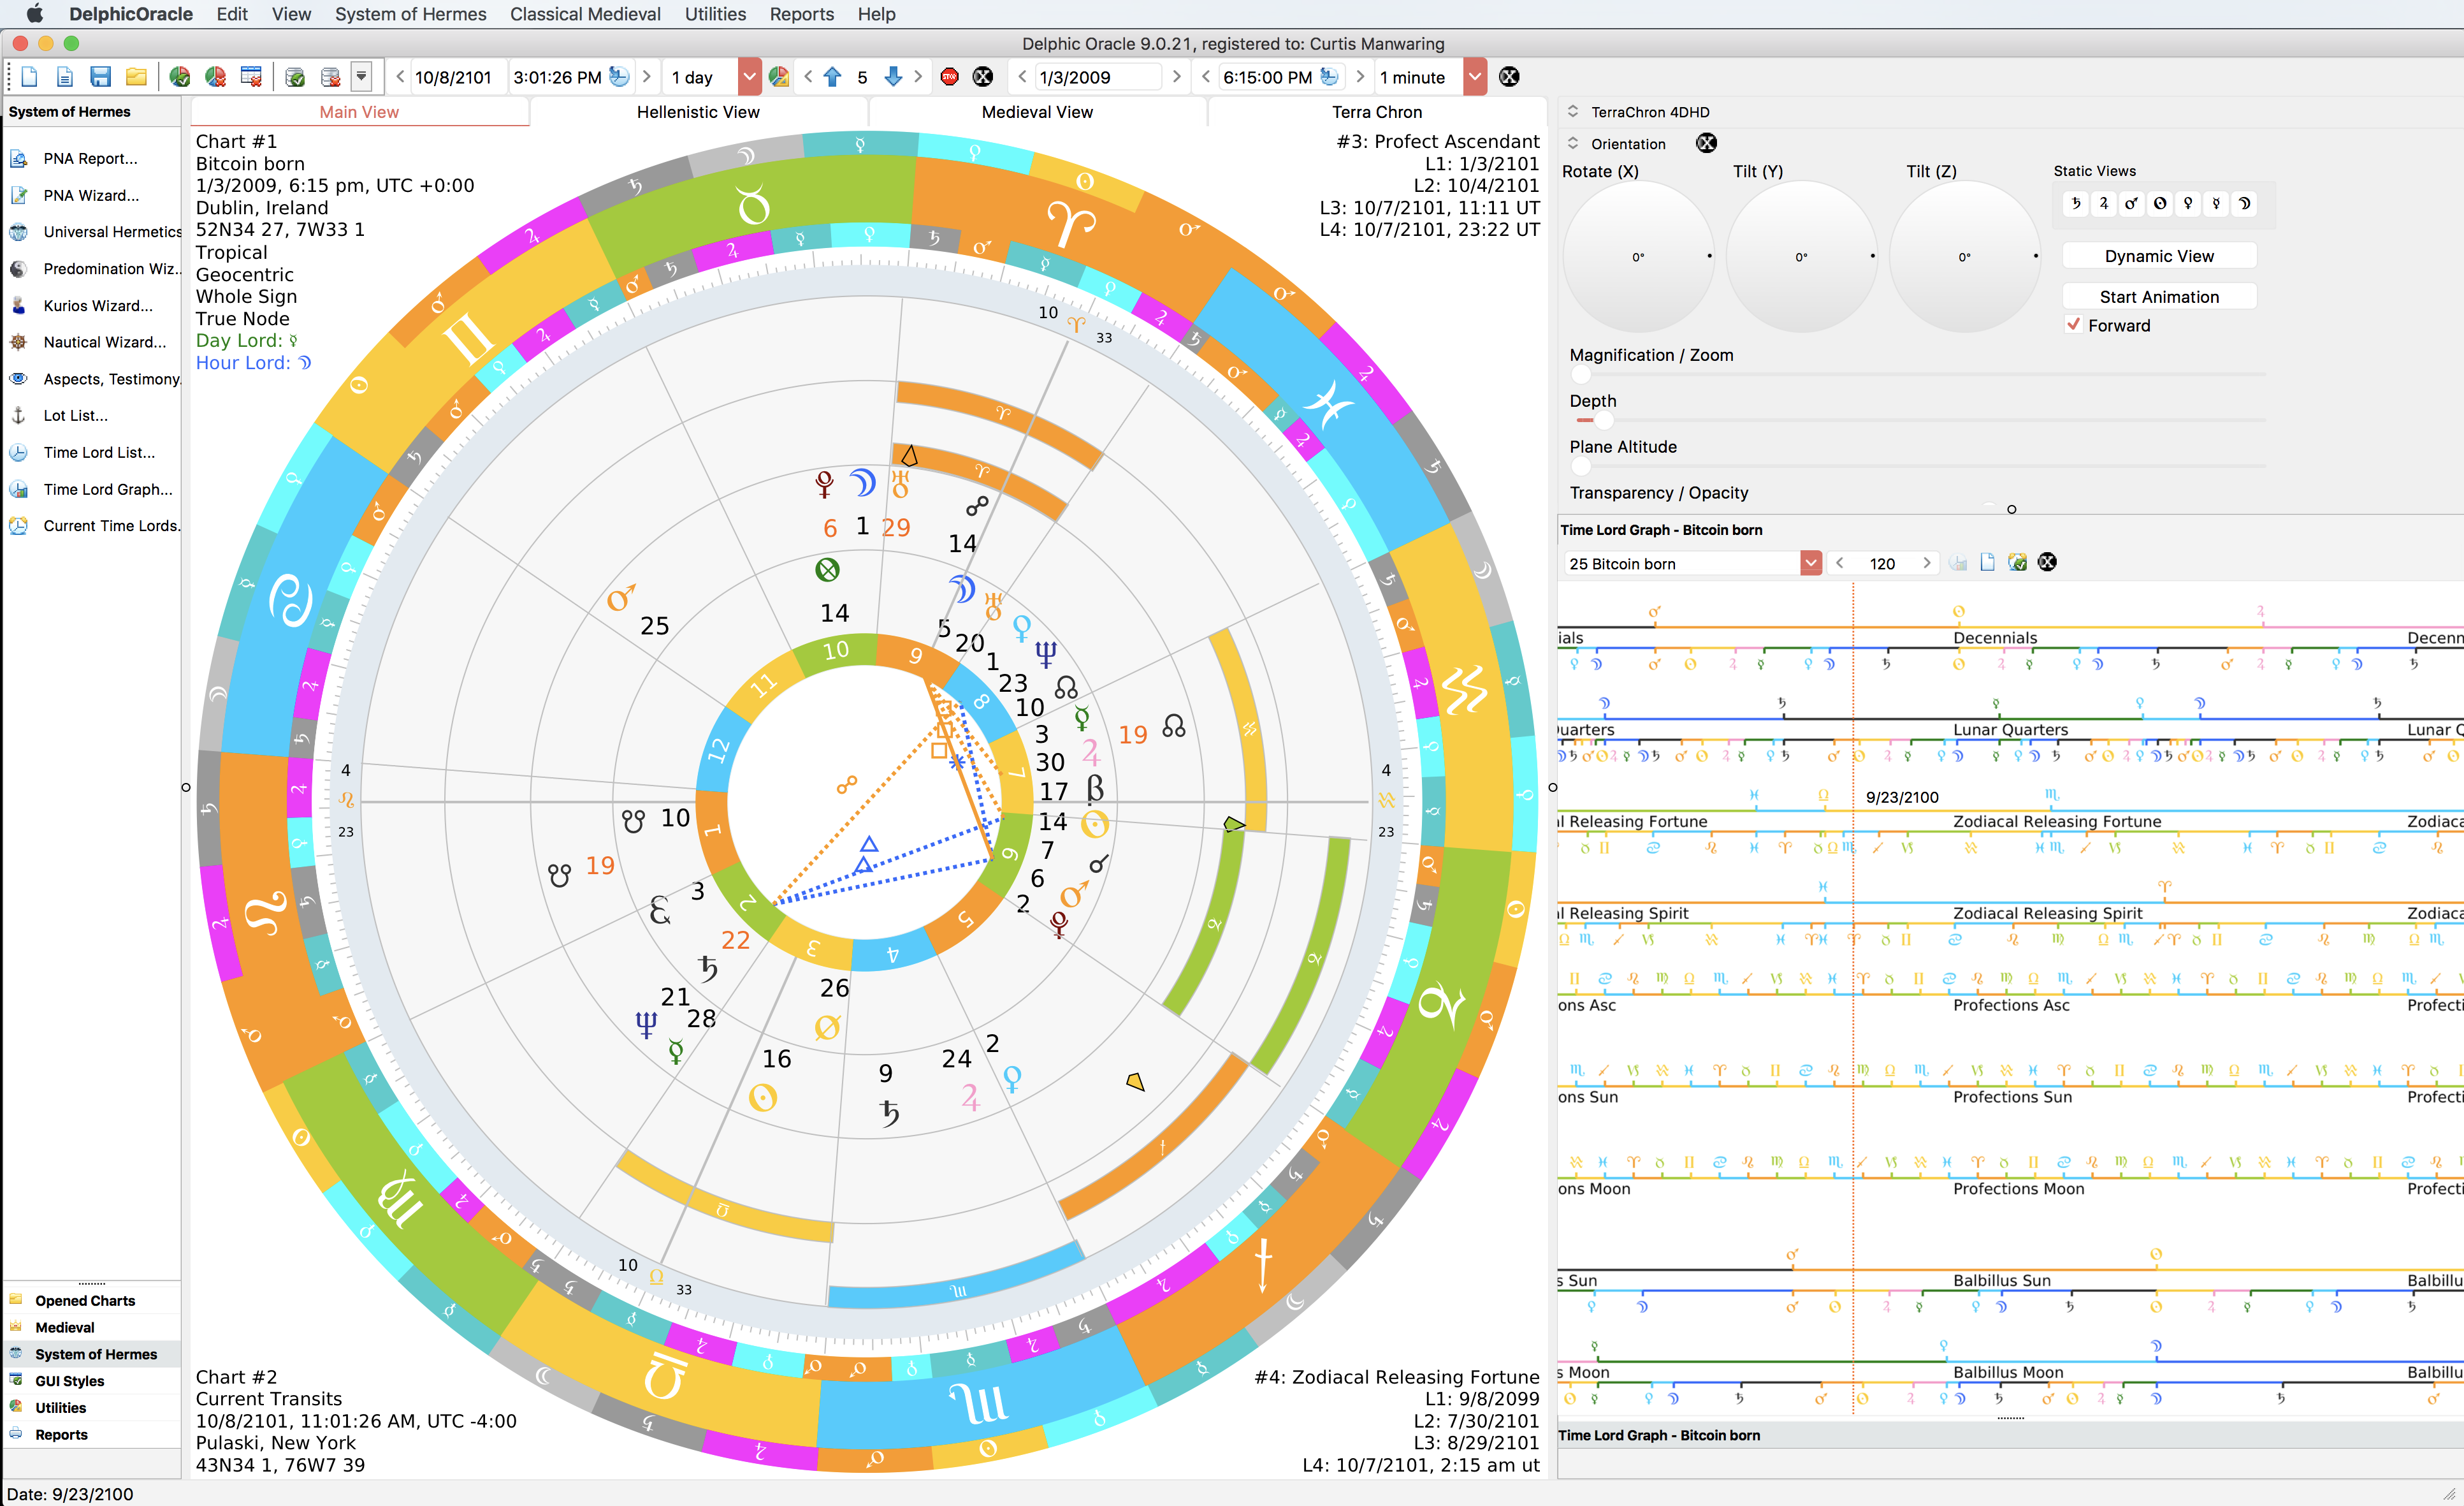Open the Apple menu
Image resolution: width=2464 pixels, height=1506 pixels.
coord(35,14)
